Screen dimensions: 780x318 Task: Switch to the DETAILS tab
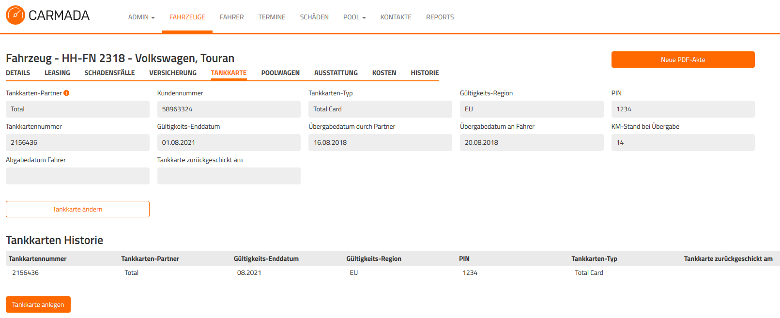pyautogui.click(x=18, y=73)
